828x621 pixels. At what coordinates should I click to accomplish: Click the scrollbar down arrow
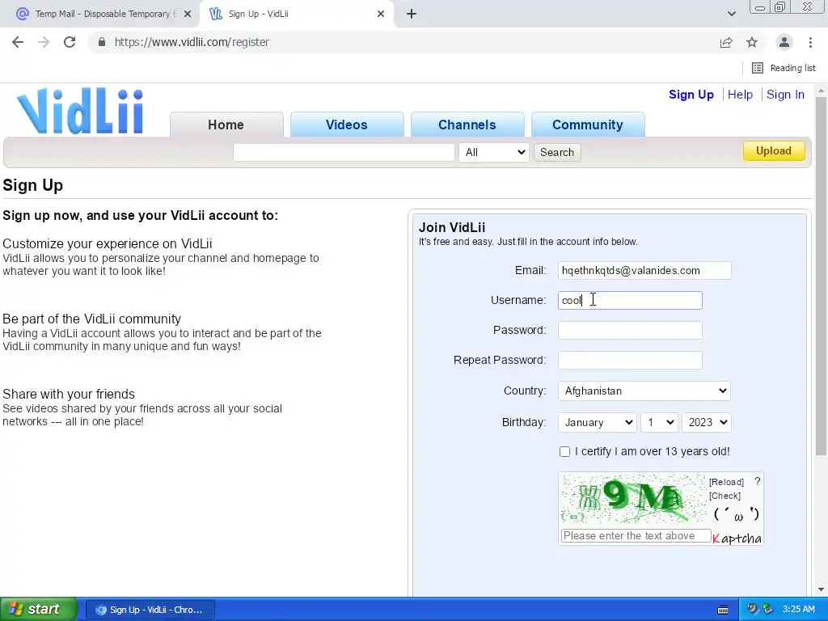(x=822, y=589)
